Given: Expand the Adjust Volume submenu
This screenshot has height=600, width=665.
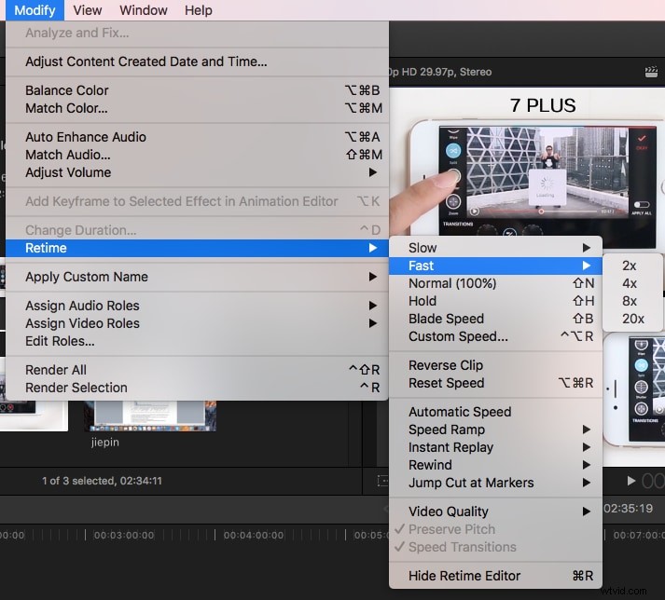Looking at the screenshot, I should pyautogui.click(x=197, y=172).
